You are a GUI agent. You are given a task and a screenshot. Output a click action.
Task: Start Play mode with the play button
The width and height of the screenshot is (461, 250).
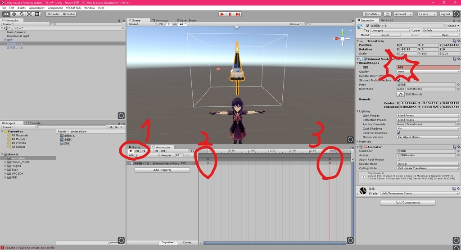pos(222,14)
